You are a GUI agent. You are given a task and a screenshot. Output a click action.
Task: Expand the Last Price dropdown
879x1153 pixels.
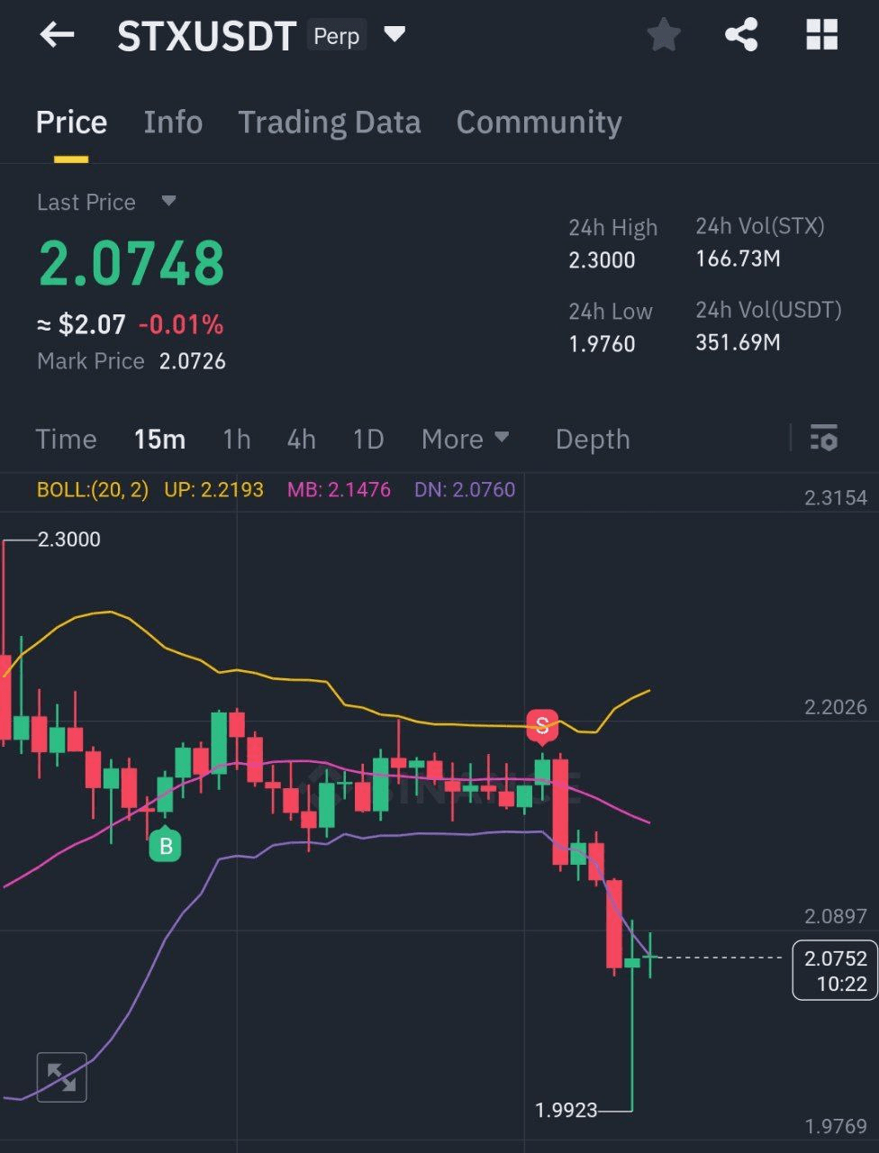[x=168, y=201]
